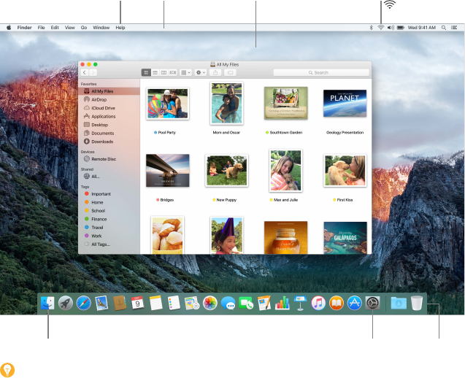Open Safari from the Dock
This screenshot has height=378, width=465.
click(84, 304)
